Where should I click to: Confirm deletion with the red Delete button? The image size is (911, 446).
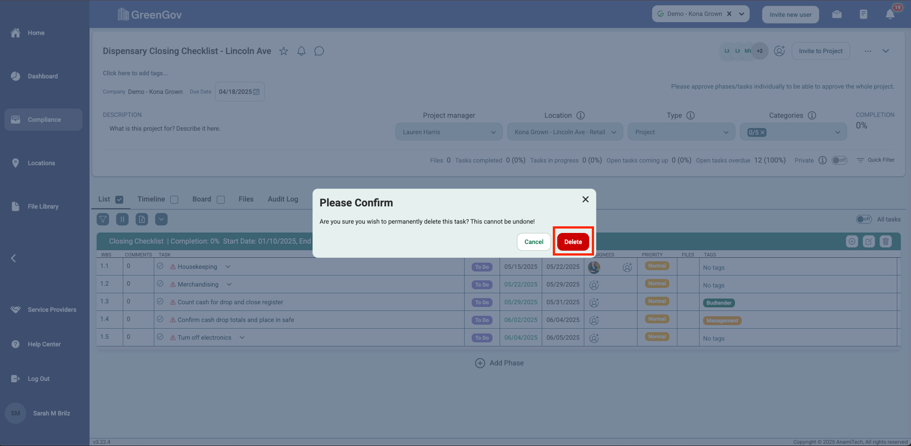coord(573,242)
